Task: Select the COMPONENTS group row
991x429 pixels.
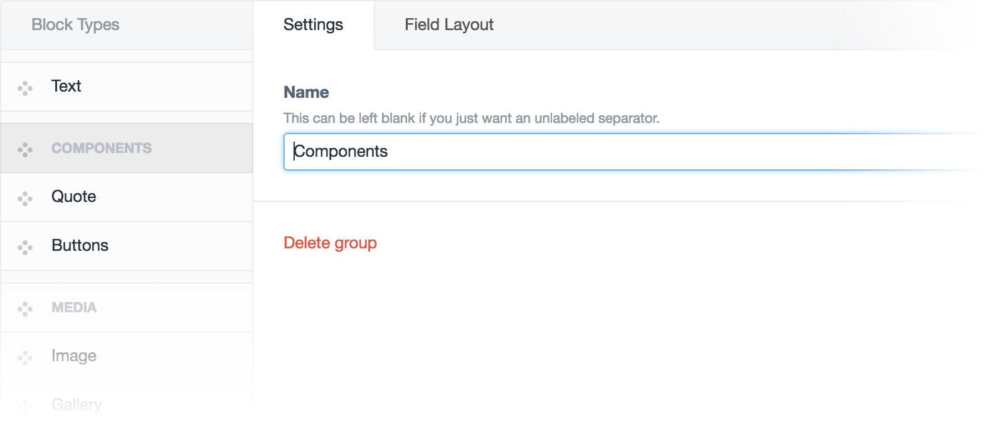Action: pos(127,148)
